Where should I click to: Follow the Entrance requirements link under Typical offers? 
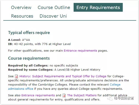pyautogui.click(x=80, y=51)
